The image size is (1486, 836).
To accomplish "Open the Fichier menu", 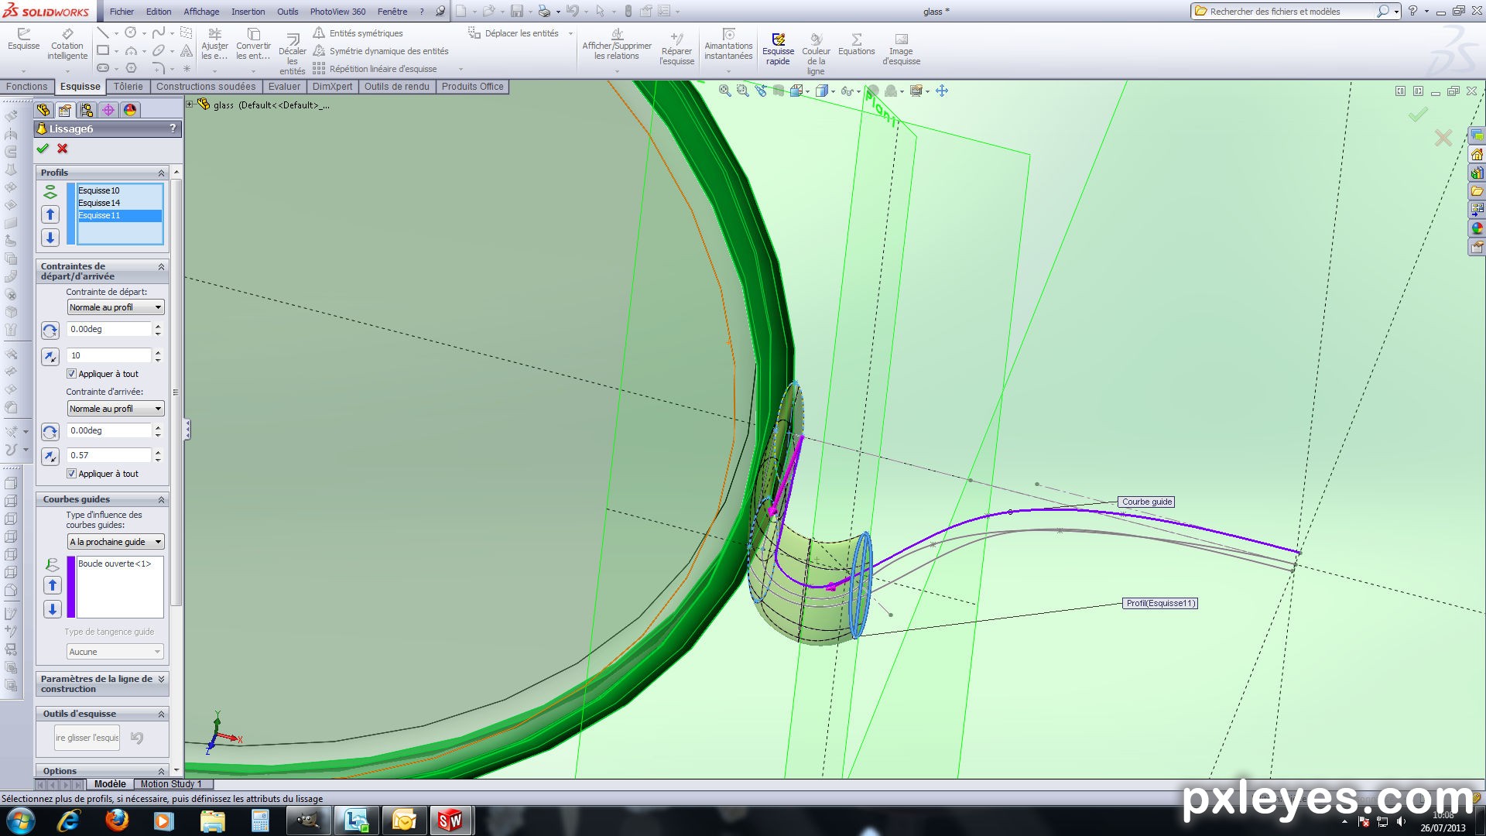I will (122, 12).
